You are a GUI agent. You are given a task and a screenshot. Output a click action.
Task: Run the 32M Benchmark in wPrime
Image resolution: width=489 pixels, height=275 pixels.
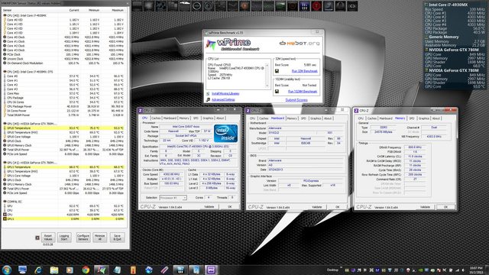coord(304,71)
